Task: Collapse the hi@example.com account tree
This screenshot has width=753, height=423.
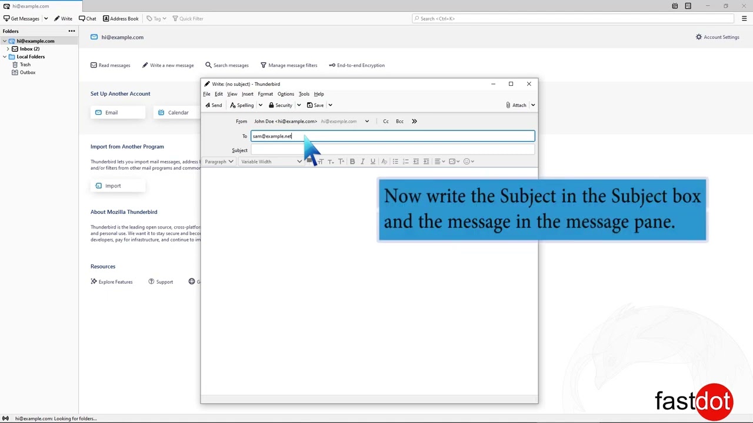Action: coord(4,41)
